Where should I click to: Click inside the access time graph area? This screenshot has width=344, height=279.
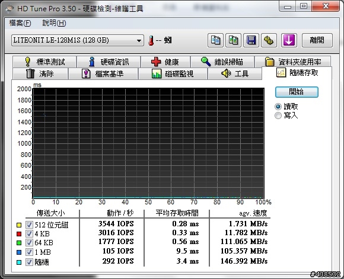pos(148,143)
